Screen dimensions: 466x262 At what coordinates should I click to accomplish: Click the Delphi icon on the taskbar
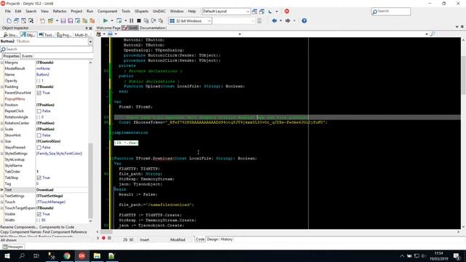(x=82, y=255)
